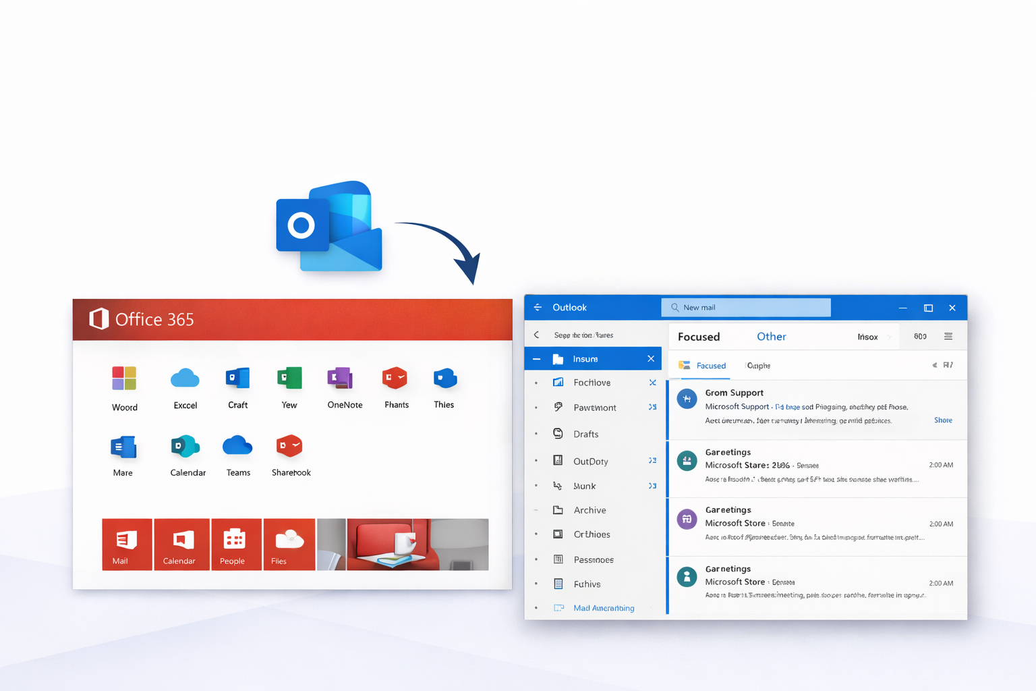Image resolution: width=1036 pixels, height=691 pixels.
Task: Open the red People tile
Action: (236, 544)
